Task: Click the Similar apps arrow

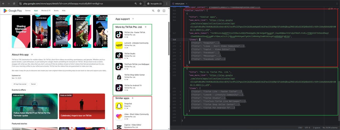Action: (x=132, y=98)
